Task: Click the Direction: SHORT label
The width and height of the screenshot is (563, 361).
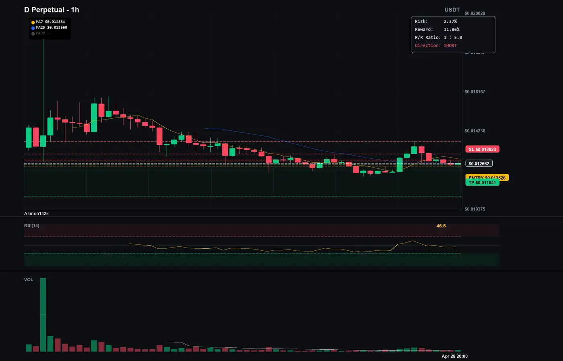Action: tap(436, 45)
